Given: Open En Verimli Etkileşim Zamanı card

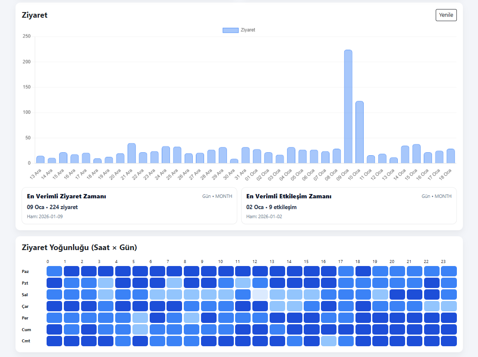Looking at the screenshot, I should 349,206.
